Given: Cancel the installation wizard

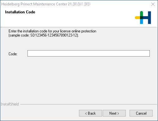Looking at the screenshot, I should [x=141, y=113].
